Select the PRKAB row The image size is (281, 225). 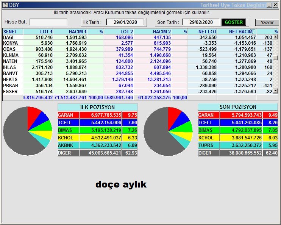coord(137,86)
